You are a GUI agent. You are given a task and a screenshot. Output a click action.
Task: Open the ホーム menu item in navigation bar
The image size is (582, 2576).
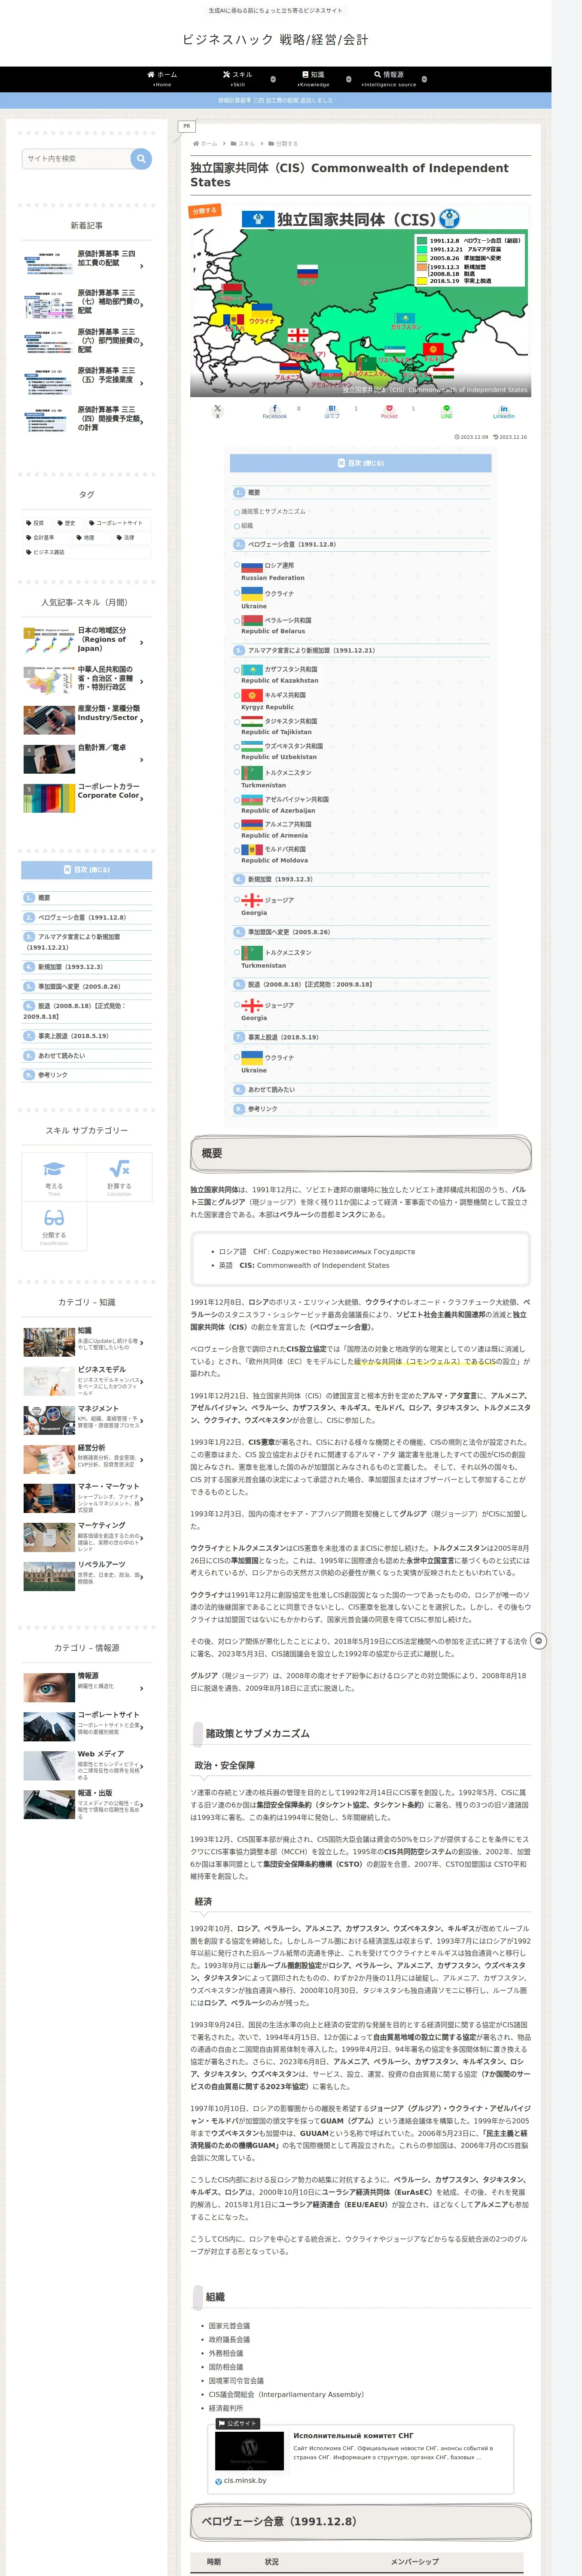tap(162, 79)
